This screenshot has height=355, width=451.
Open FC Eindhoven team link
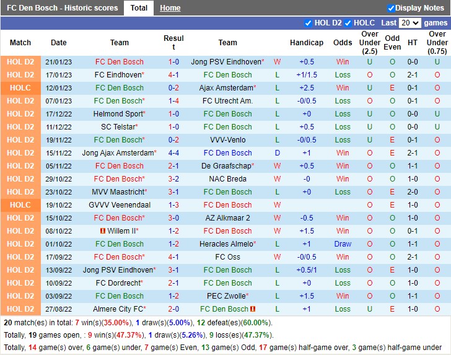[x=118, y=75]
